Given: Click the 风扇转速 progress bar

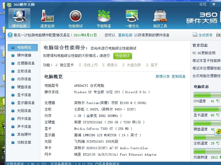Looking at the screenshot, I should coord(207,151).
